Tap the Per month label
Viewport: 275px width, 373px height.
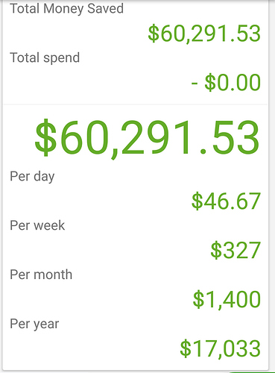click(41, 275)
